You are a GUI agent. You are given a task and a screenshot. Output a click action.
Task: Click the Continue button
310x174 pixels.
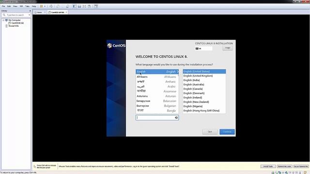point(227,131)
